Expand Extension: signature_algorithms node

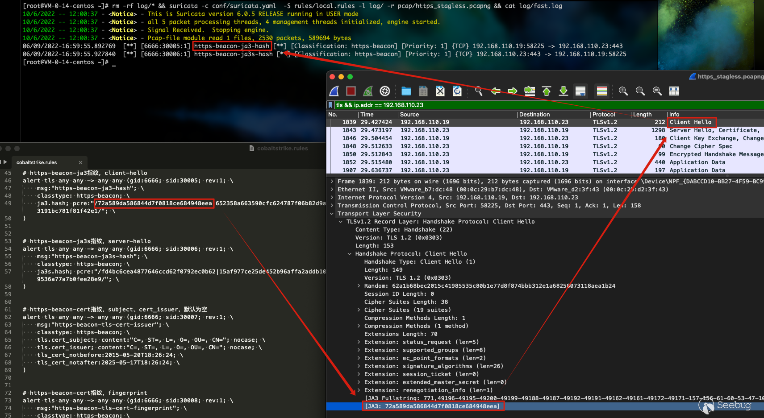point(359,366)
